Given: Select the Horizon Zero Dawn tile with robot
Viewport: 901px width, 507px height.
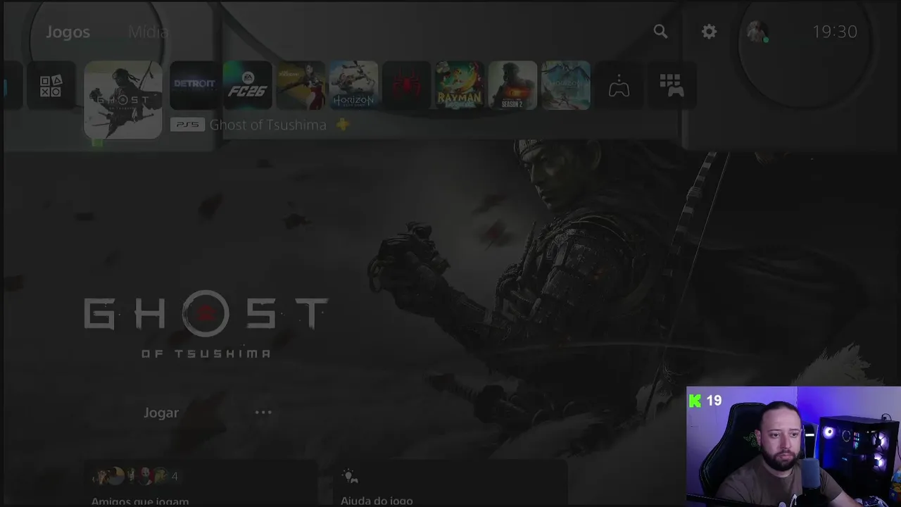Looking at the screenshot, I should [x=353, y=85].
